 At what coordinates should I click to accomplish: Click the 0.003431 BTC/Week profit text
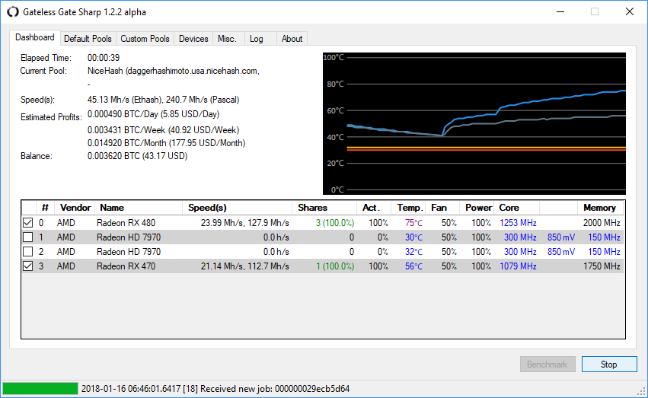click(x=163, y=130)
